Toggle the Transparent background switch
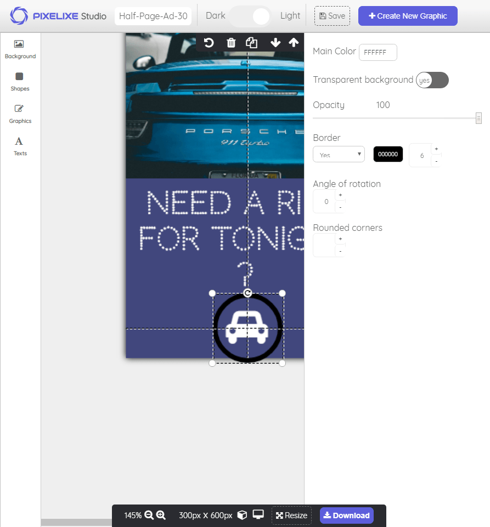Image resolution: width=490 pixels, height=527 pixels. (432, 80)
